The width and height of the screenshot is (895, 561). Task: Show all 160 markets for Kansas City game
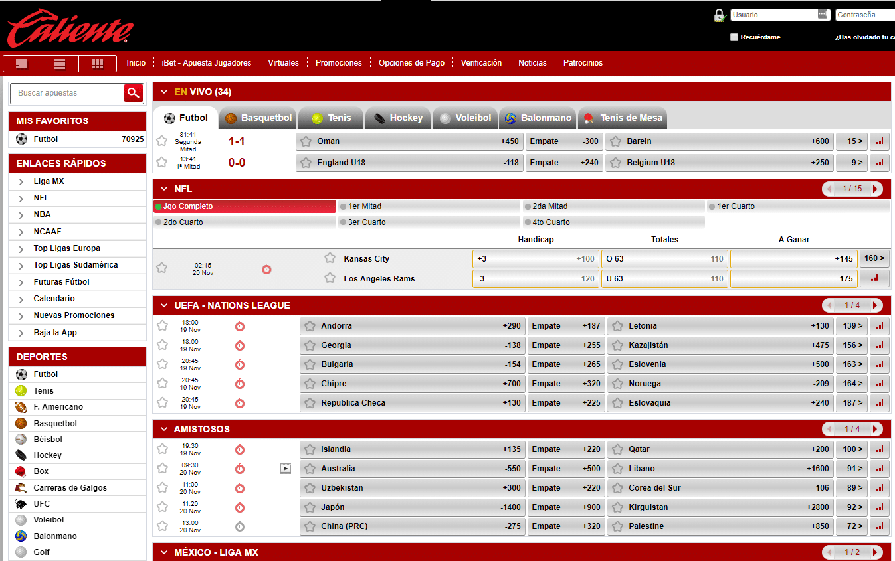[874, 259]
